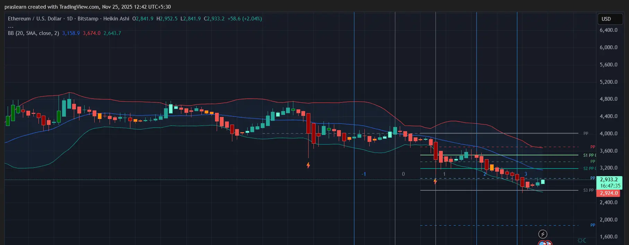Screen dimensions: 629x245
Task: Click the period marker labeled -1
Action: pyautogui.click(x=364, y=174)
